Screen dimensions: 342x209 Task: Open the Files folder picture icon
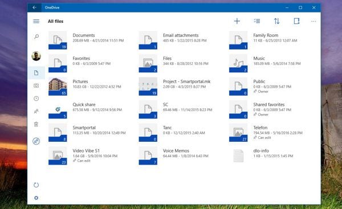148,63
